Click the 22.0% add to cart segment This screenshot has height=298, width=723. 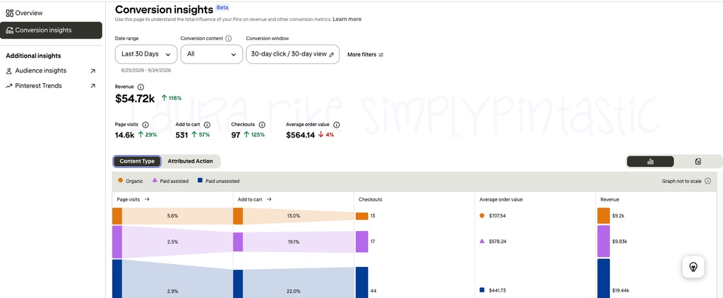pyautogui.click(x=294, y=291)
